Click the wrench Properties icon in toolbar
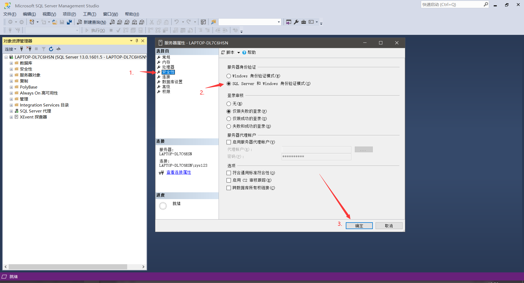524x283 pixels. (x=296, y=22)
